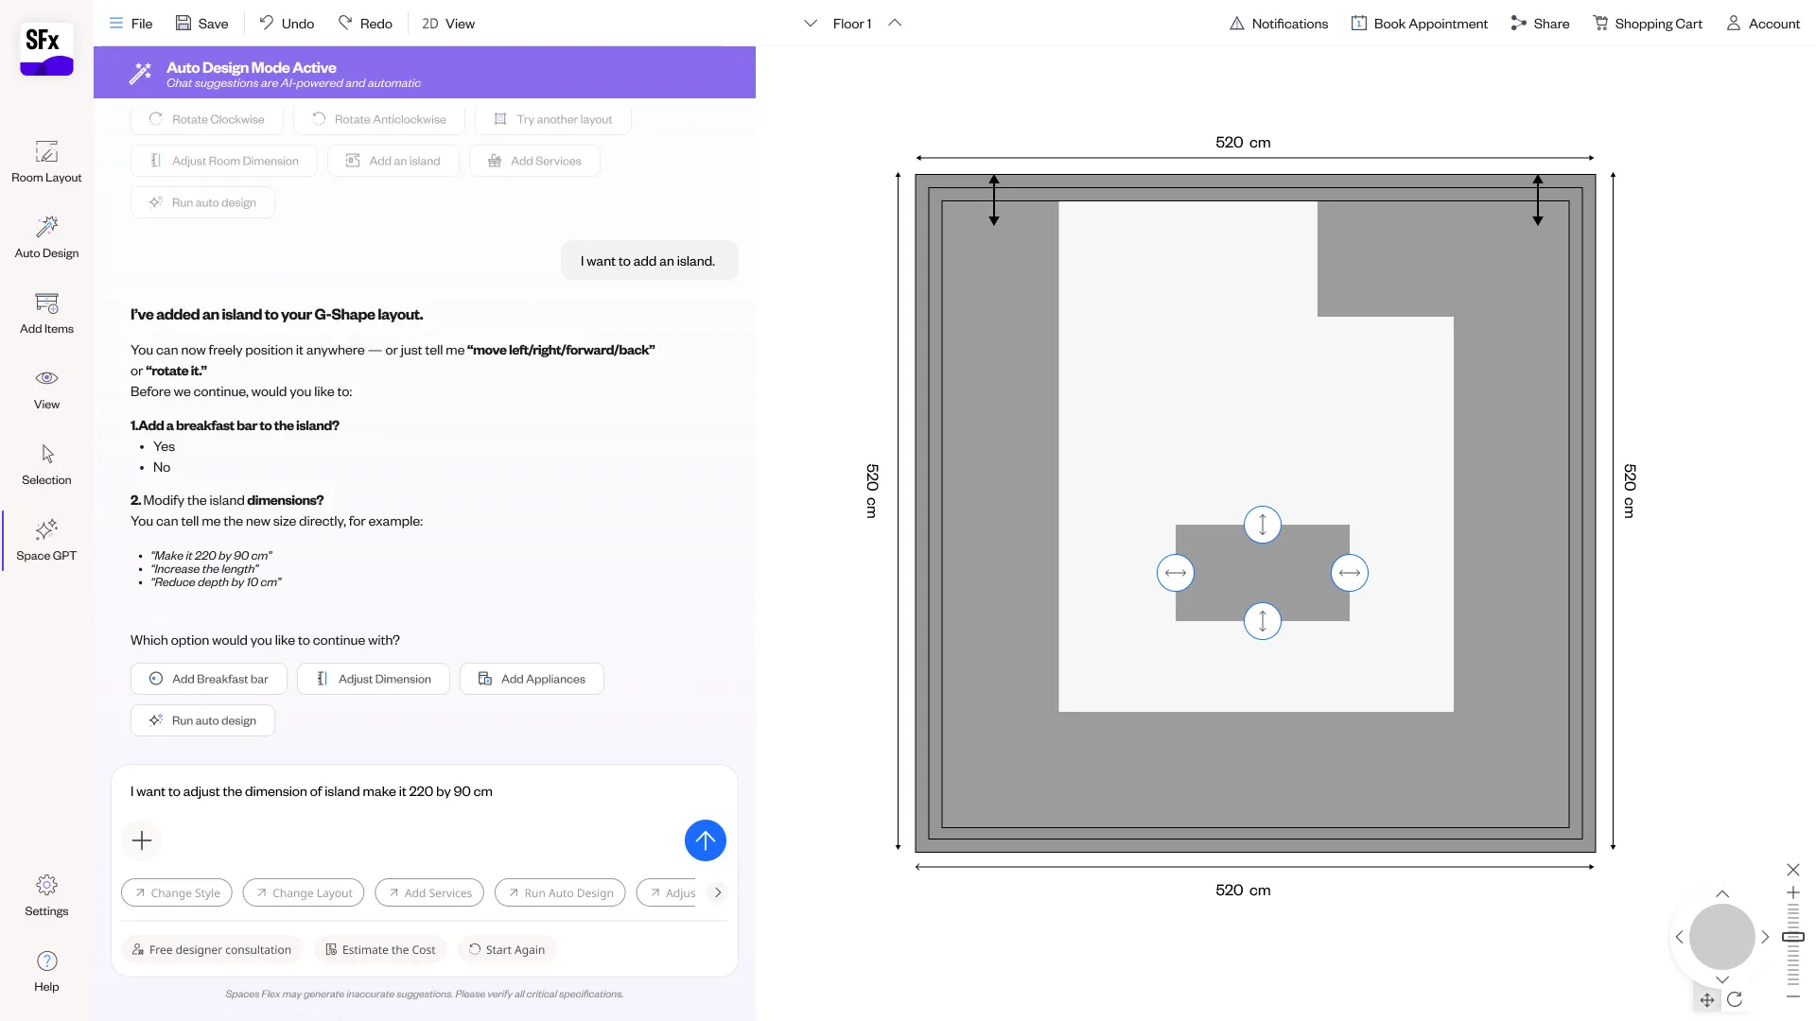Open Add Items panel

pyautogui.click(x=46, y=313)
